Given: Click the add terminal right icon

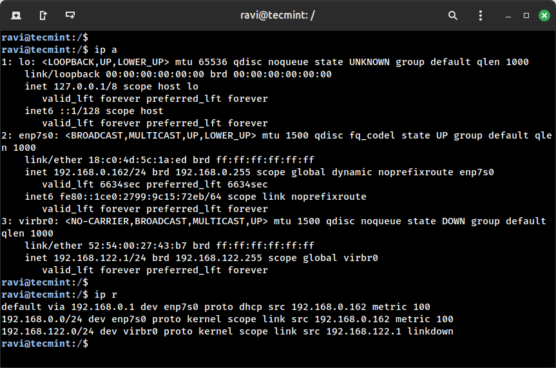Looking at the screenshot, I should (43, 15).
